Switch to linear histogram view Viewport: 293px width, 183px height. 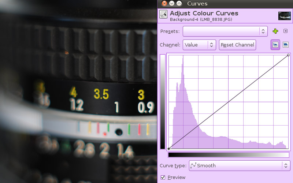click(275, 45)
